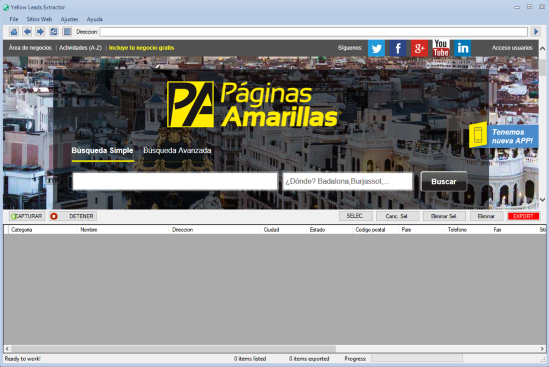Viewport: 549px width, 367px height.
Task: Click the Yellow Leads Extractor title bar icon
Action: (6, 8)
